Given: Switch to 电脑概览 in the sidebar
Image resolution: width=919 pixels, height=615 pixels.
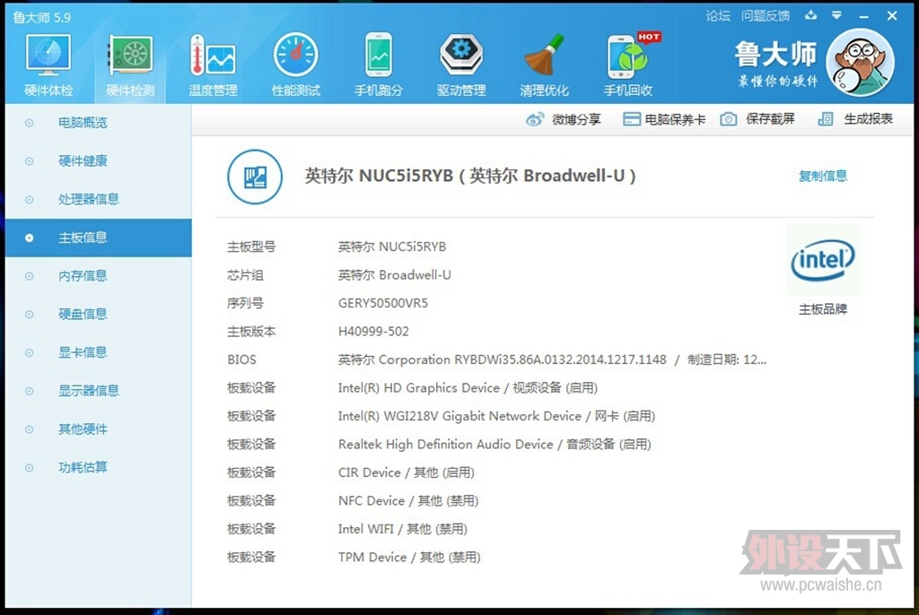Looking at the screenshot, I should 83,123.
